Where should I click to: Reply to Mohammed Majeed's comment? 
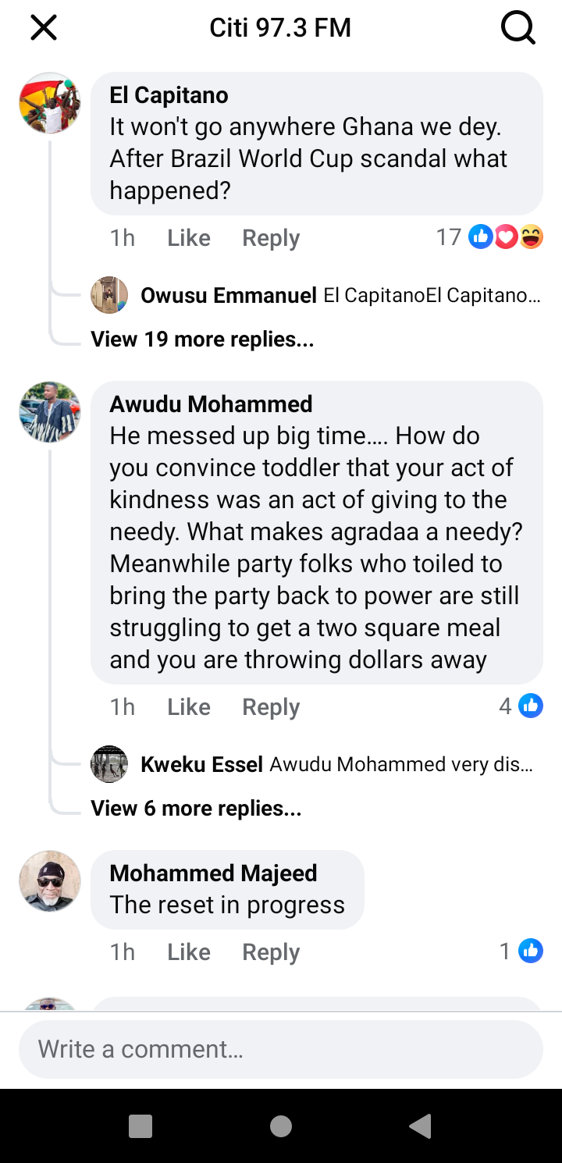click(x=271, y=952)
